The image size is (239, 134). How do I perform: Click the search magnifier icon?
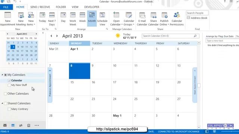tap(195, 36)
